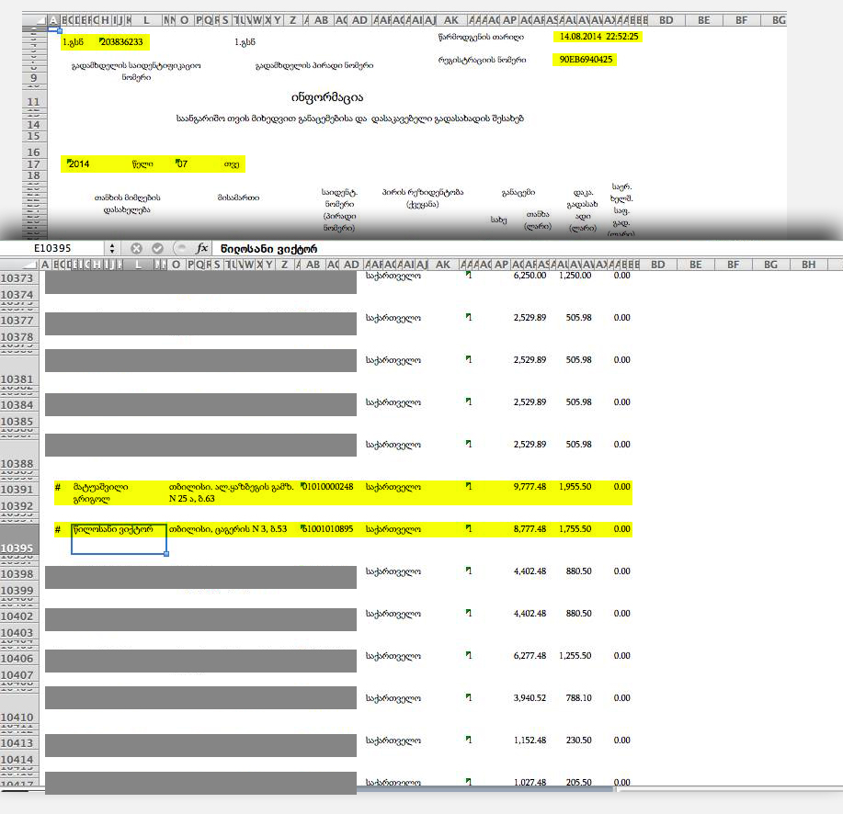Select column AD header in the upper sheet

pyautogui.click(x=359, y=20)
